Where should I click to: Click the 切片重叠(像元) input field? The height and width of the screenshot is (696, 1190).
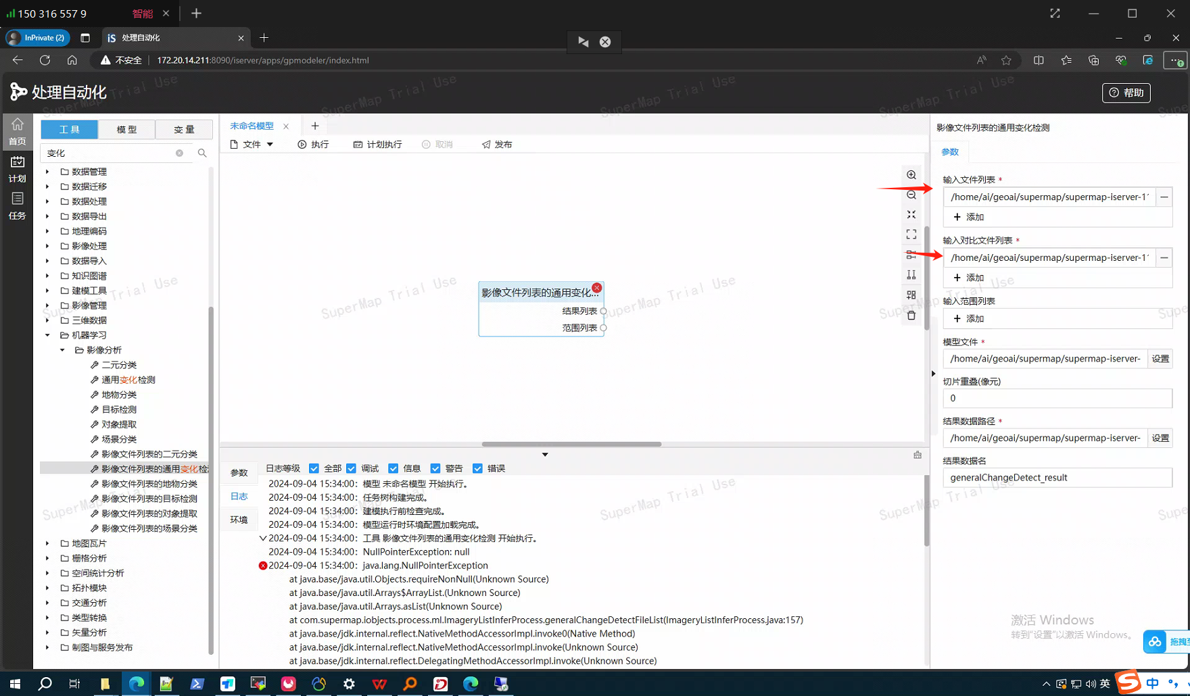click(1057, 398)
